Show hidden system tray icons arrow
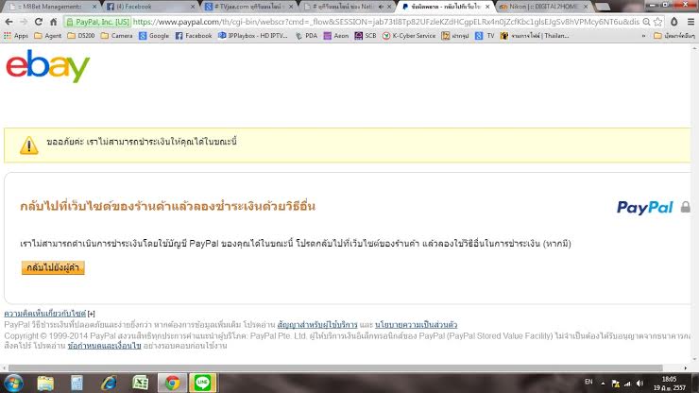Image resolution: width=699 pixels, height=393 pixels. click(603, 384)
